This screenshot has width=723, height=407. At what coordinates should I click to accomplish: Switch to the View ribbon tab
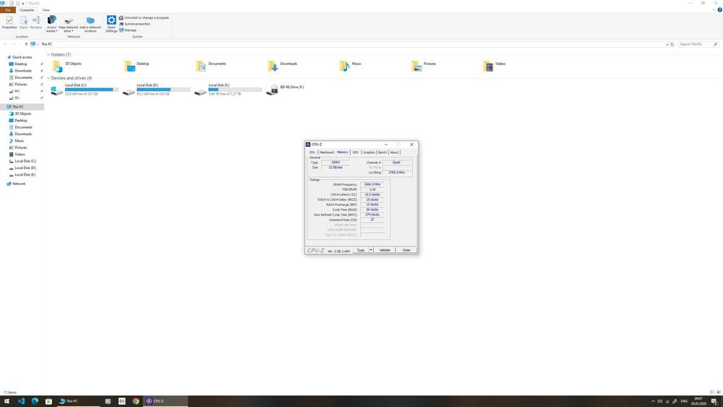click(46, 9)
